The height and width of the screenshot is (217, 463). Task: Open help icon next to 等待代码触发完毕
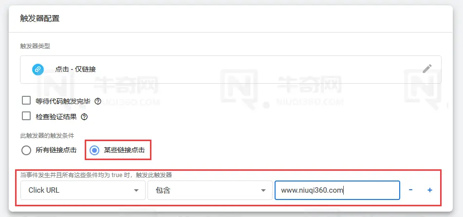tap(98, 102)
